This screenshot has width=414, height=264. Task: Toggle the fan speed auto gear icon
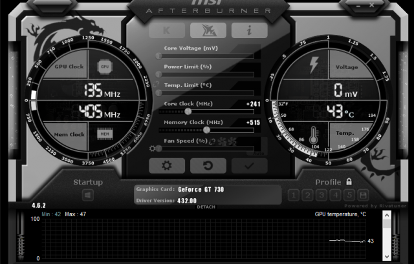[x=153, y=148]
